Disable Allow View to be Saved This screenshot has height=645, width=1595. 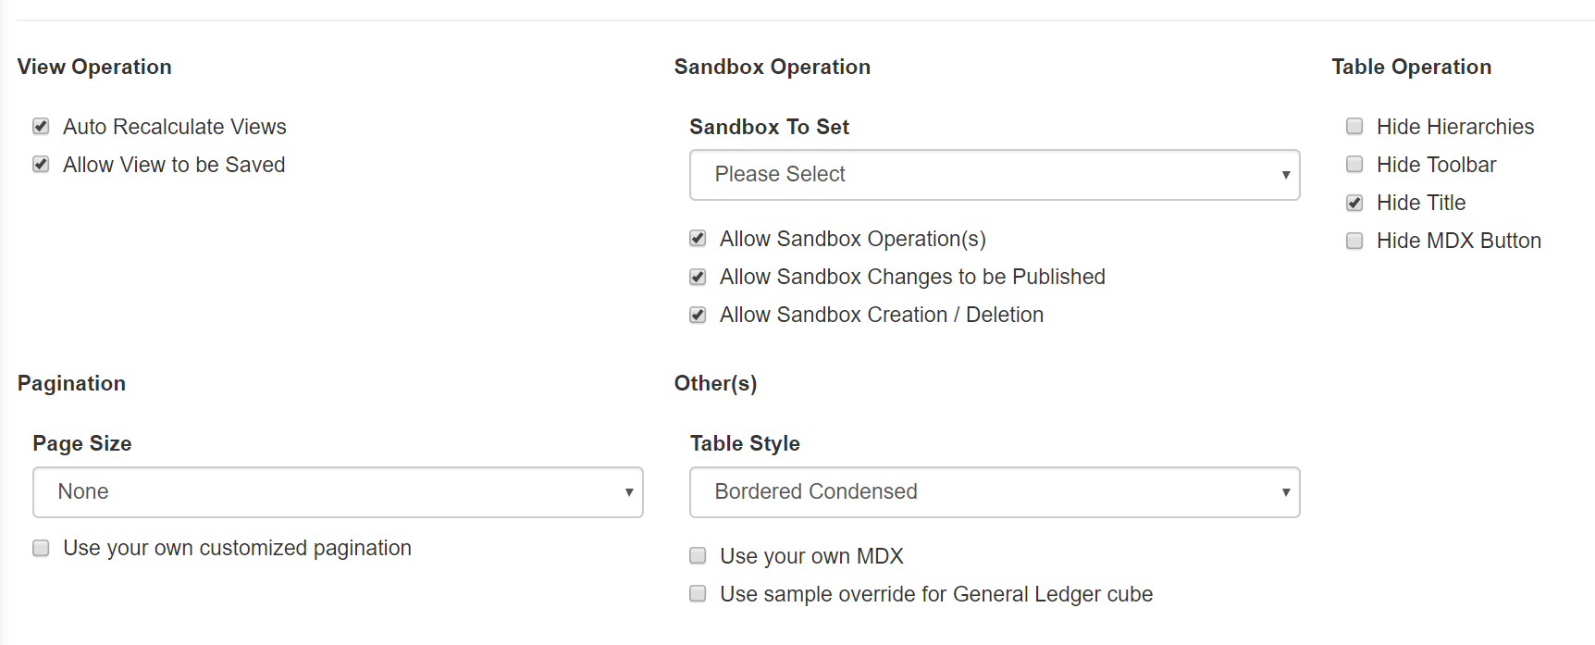41,165
